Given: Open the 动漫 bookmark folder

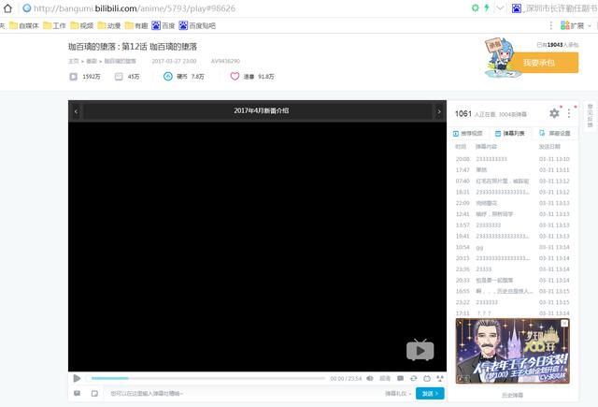Looking at the screenshot, I should pos(109,25).
